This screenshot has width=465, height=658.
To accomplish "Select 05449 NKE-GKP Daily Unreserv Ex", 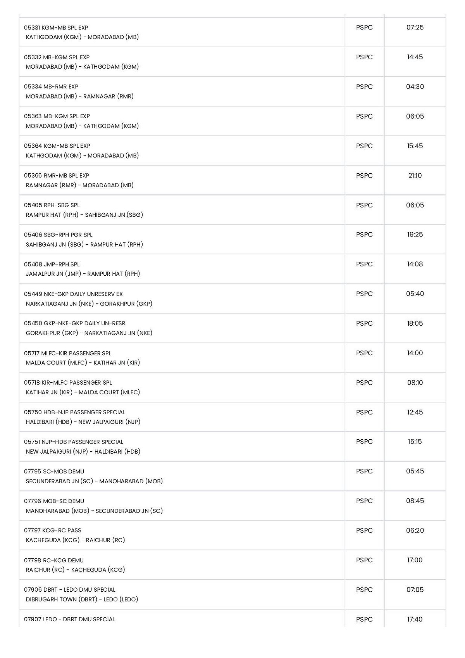I will (73, 294).
